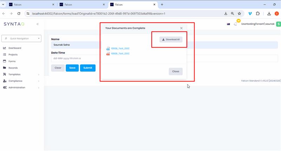Expand the Templates menu
The height and width of the screenshot is (151, 281).
[15, 74]
